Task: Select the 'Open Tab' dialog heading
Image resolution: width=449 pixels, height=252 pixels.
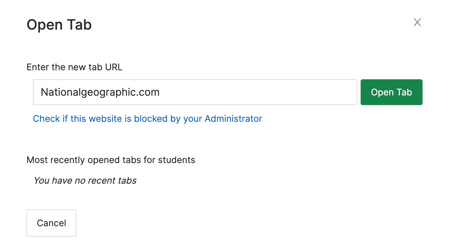Action: tap(59, 25)
